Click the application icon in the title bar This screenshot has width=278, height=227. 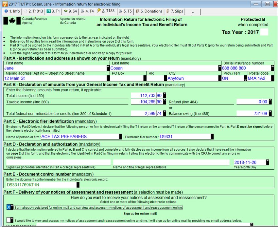point(5,4)
